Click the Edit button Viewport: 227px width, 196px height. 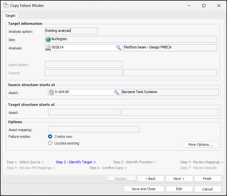point(179,189)
